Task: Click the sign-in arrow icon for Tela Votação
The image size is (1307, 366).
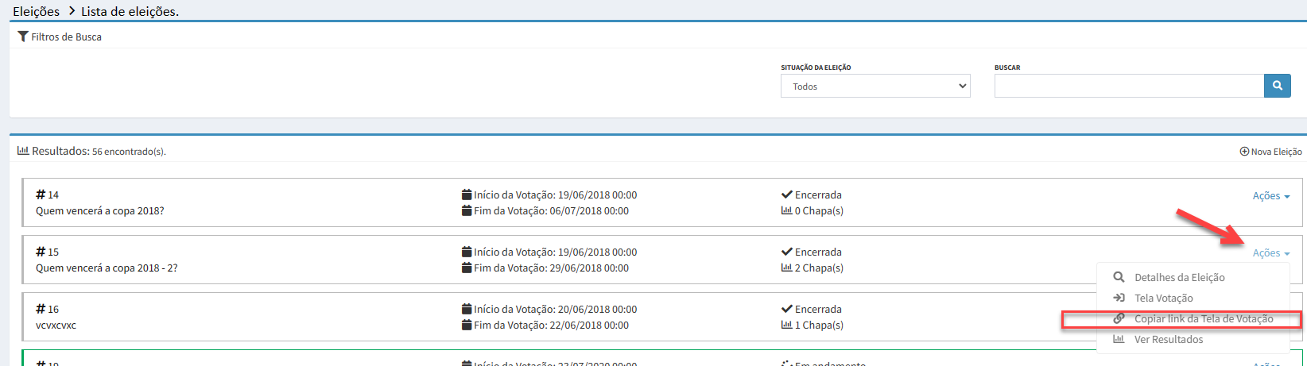Action: click(1119, 298)
